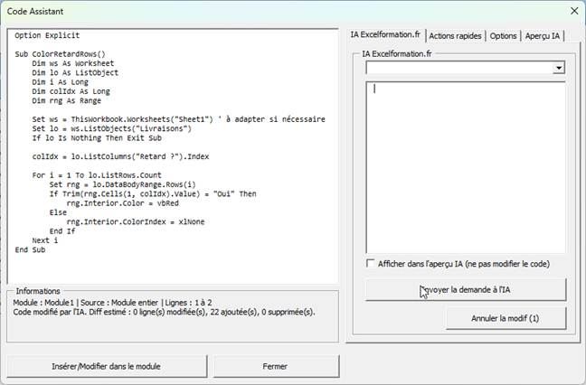
Task: Click the 'Dim colIdx As Long' line
Action: [x=71, y=91]
